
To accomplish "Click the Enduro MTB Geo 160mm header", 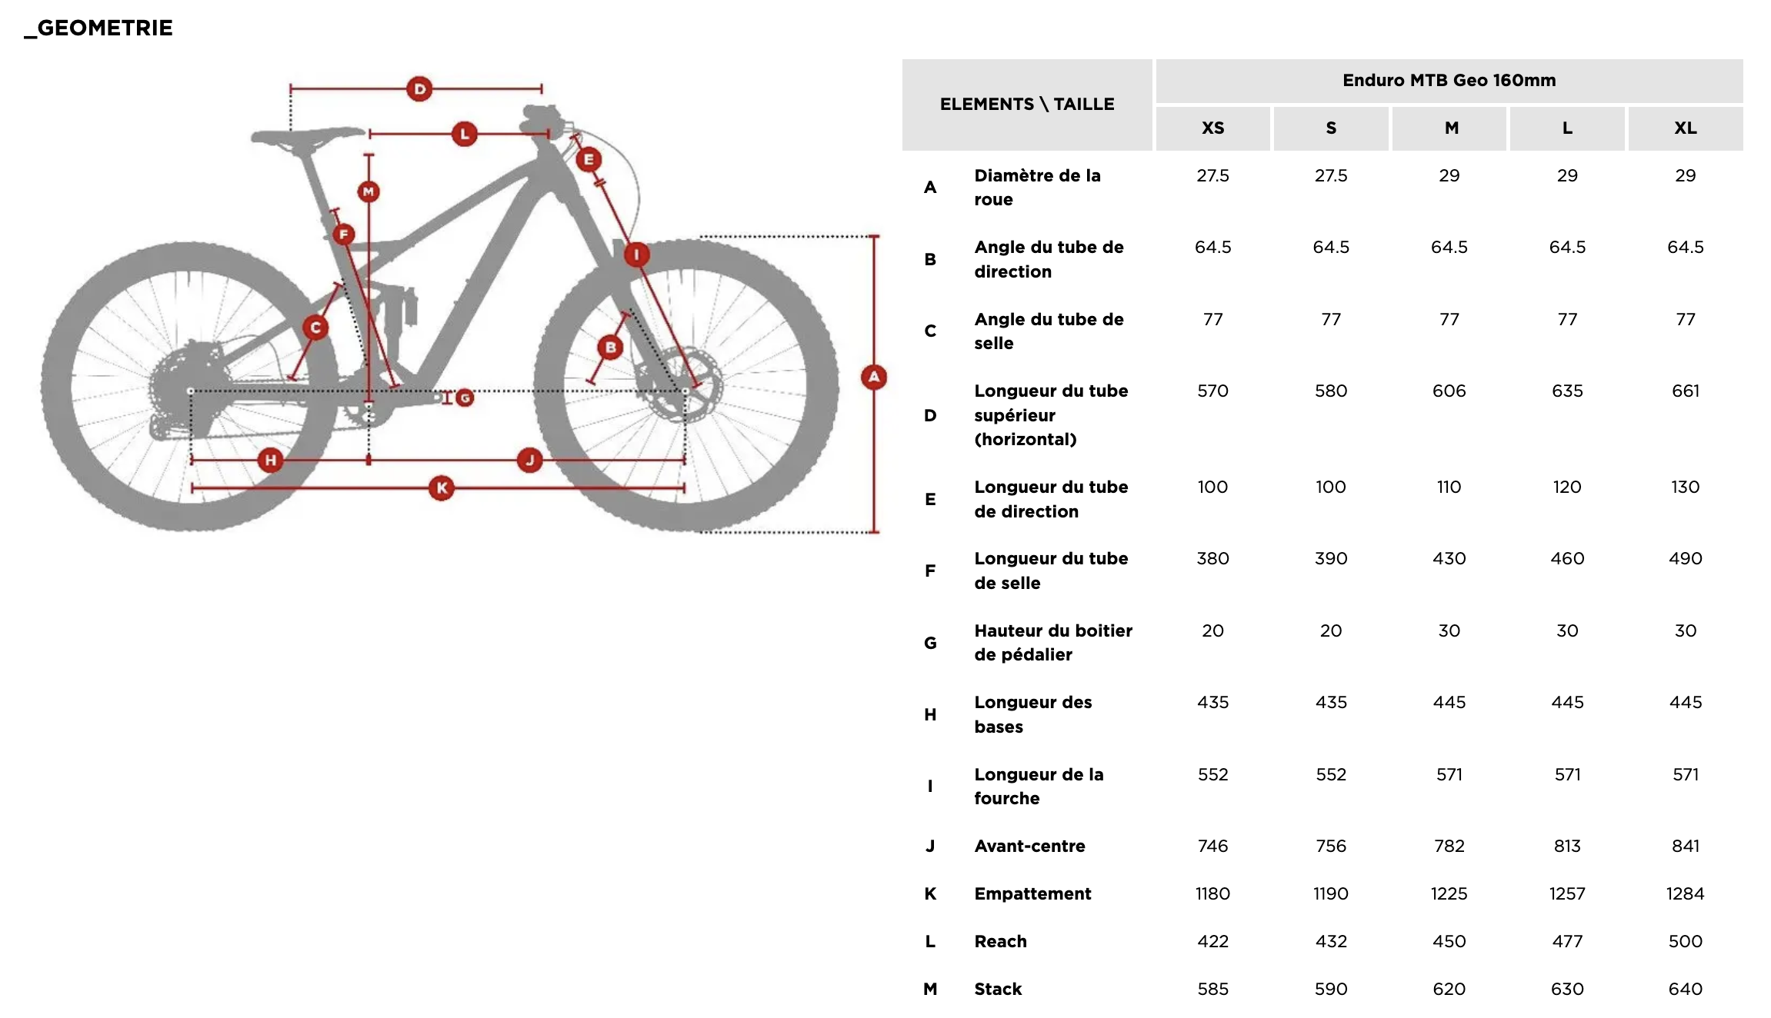I will point(1449,81).
